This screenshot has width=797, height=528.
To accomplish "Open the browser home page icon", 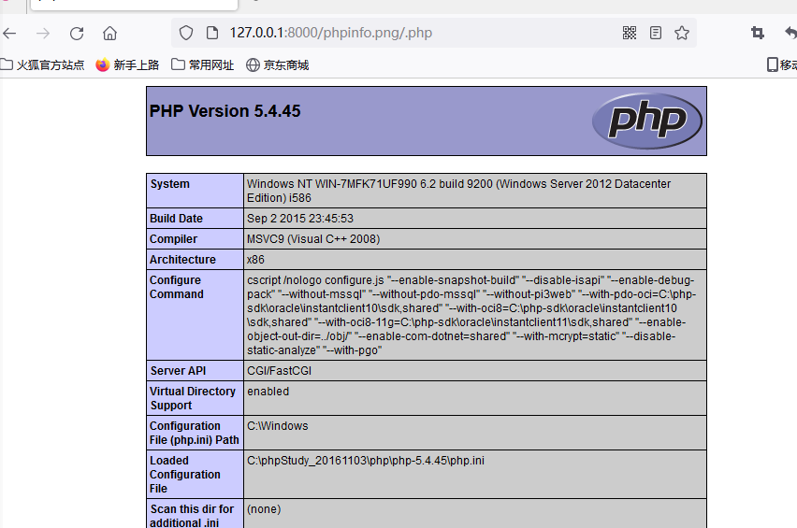I will tap(109, 34).
